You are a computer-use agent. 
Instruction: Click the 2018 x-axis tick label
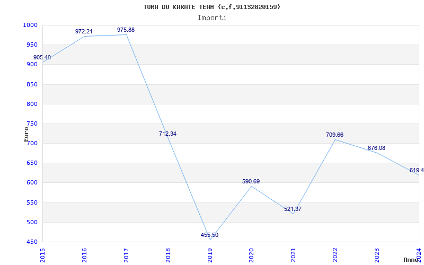tap(168, 255)
